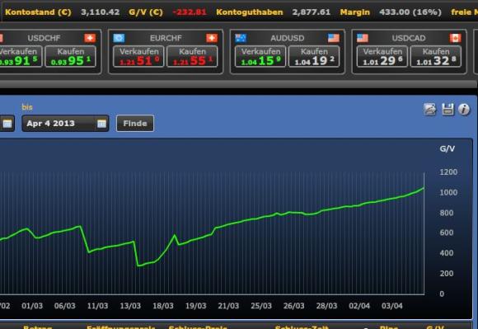
Task: Open the start-date calendar icon
Action: click(7, 124)
